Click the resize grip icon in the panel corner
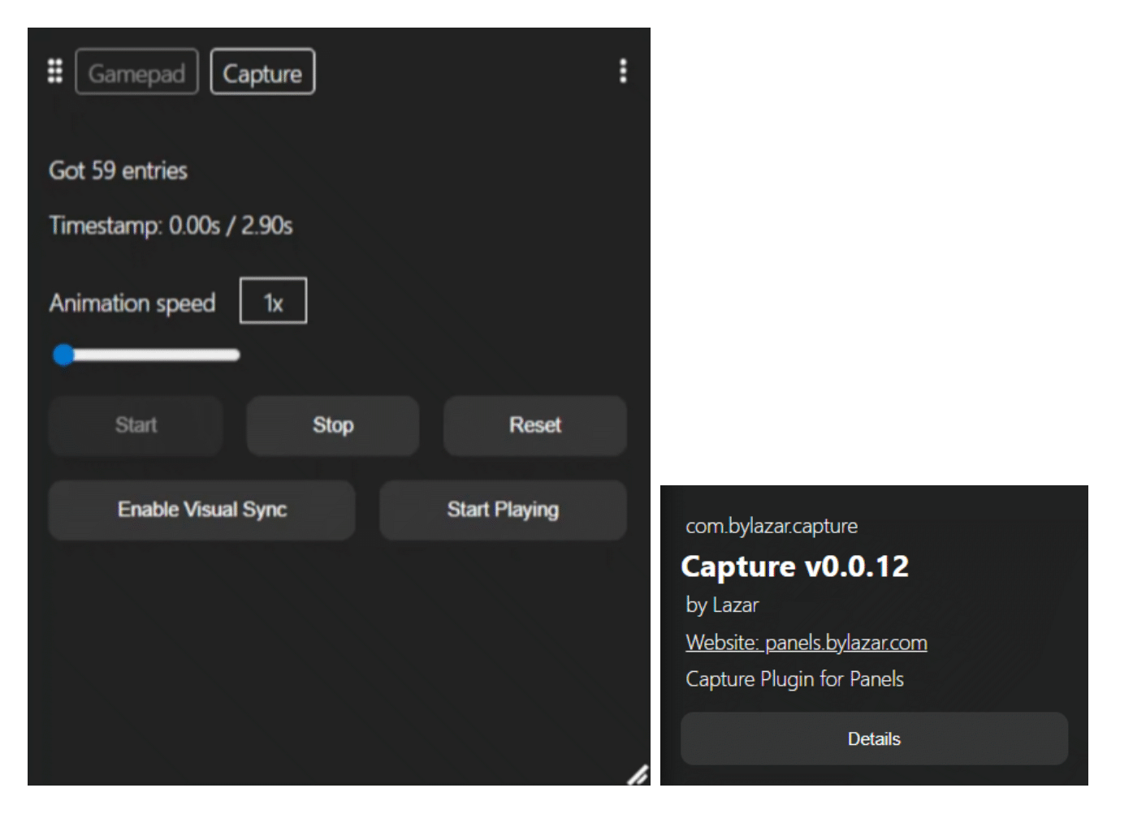 pos(638,775)
